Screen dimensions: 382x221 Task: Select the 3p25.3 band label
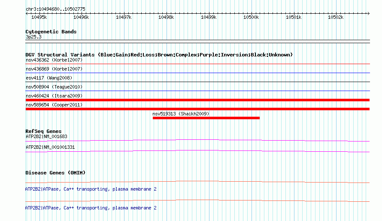pos(33,37)
